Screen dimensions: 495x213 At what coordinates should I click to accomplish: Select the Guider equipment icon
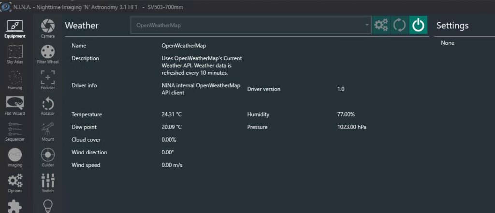[48, 157]
